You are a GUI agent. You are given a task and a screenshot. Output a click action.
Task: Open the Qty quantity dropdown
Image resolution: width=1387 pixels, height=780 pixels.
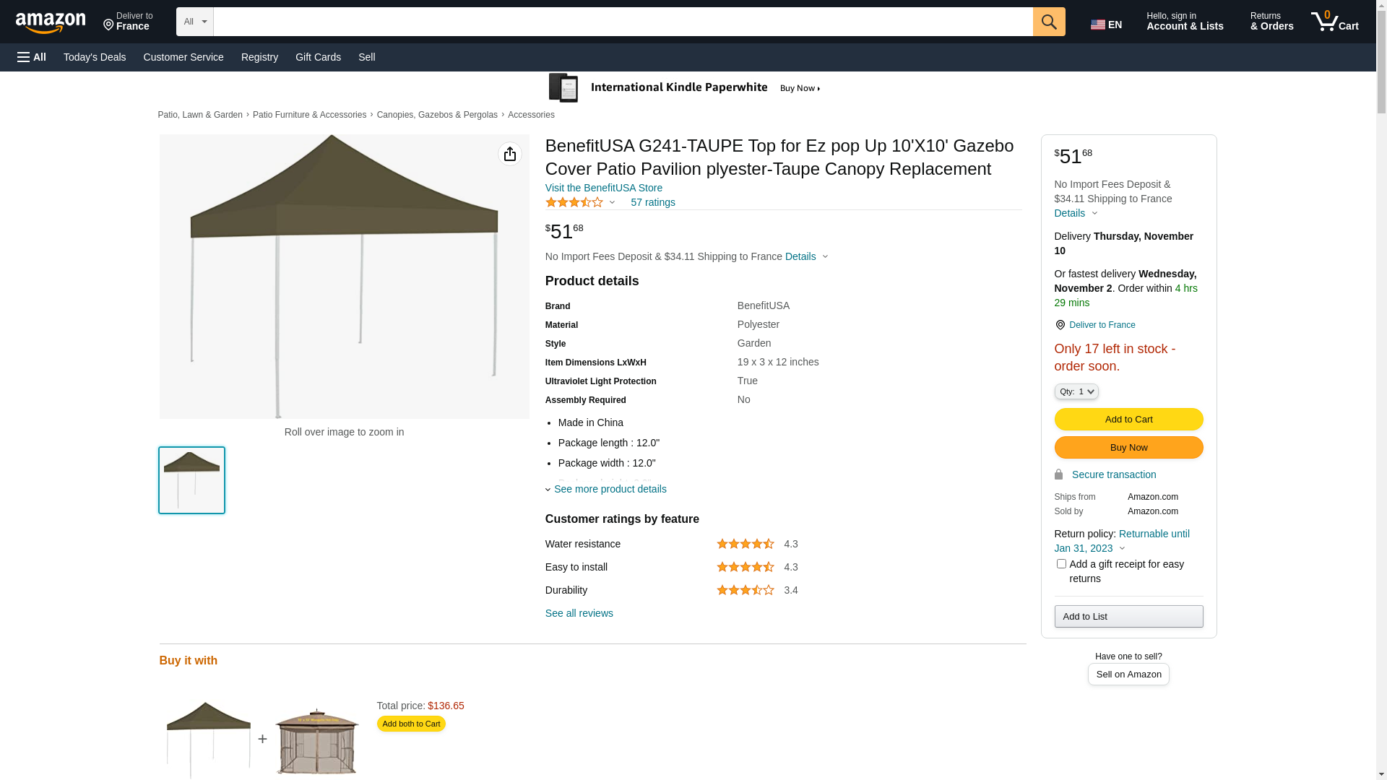(x=1076, y=391)
